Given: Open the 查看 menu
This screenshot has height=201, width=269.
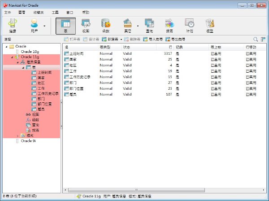Looking at the screenshot, I should pos(22,13).
